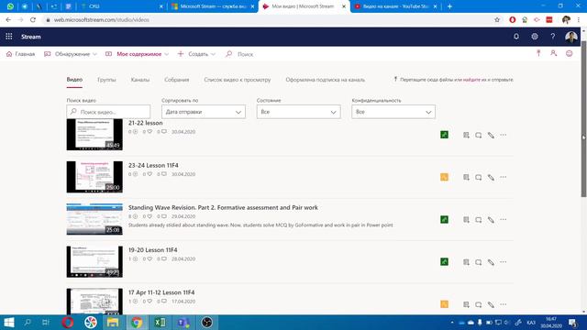This screenshot has height=330, width=587.
Task: Open Microsoft Teams from the taskbar
Action: [x=183, y=322]
